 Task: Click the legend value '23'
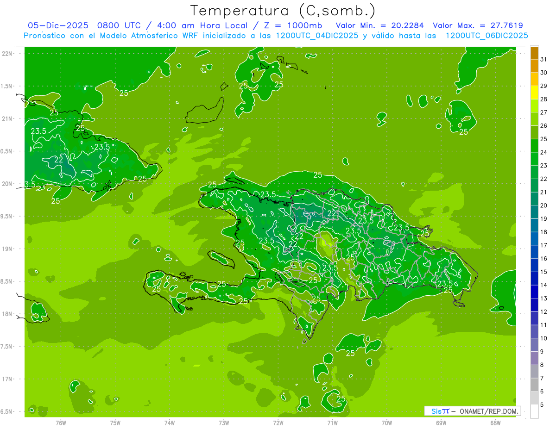[544, 166]
